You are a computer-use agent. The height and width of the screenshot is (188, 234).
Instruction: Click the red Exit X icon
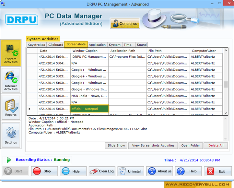tap(210, 171)
